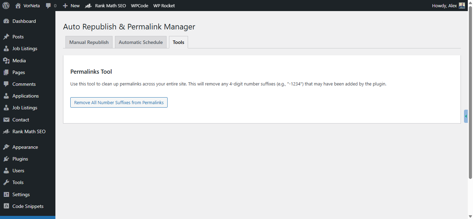
Task: Open Rank Math SEO from the admin bar
Action: 105,5
